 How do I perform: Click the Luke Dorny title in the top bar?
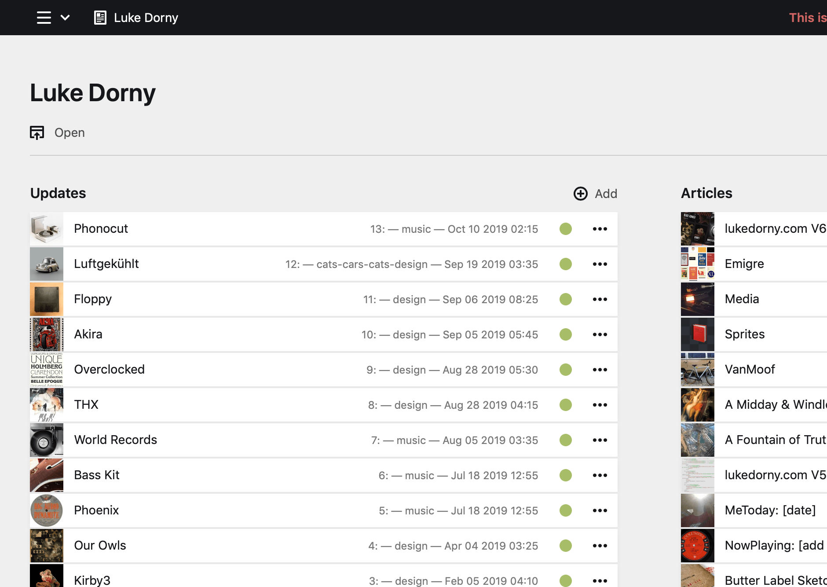[146, 18]
